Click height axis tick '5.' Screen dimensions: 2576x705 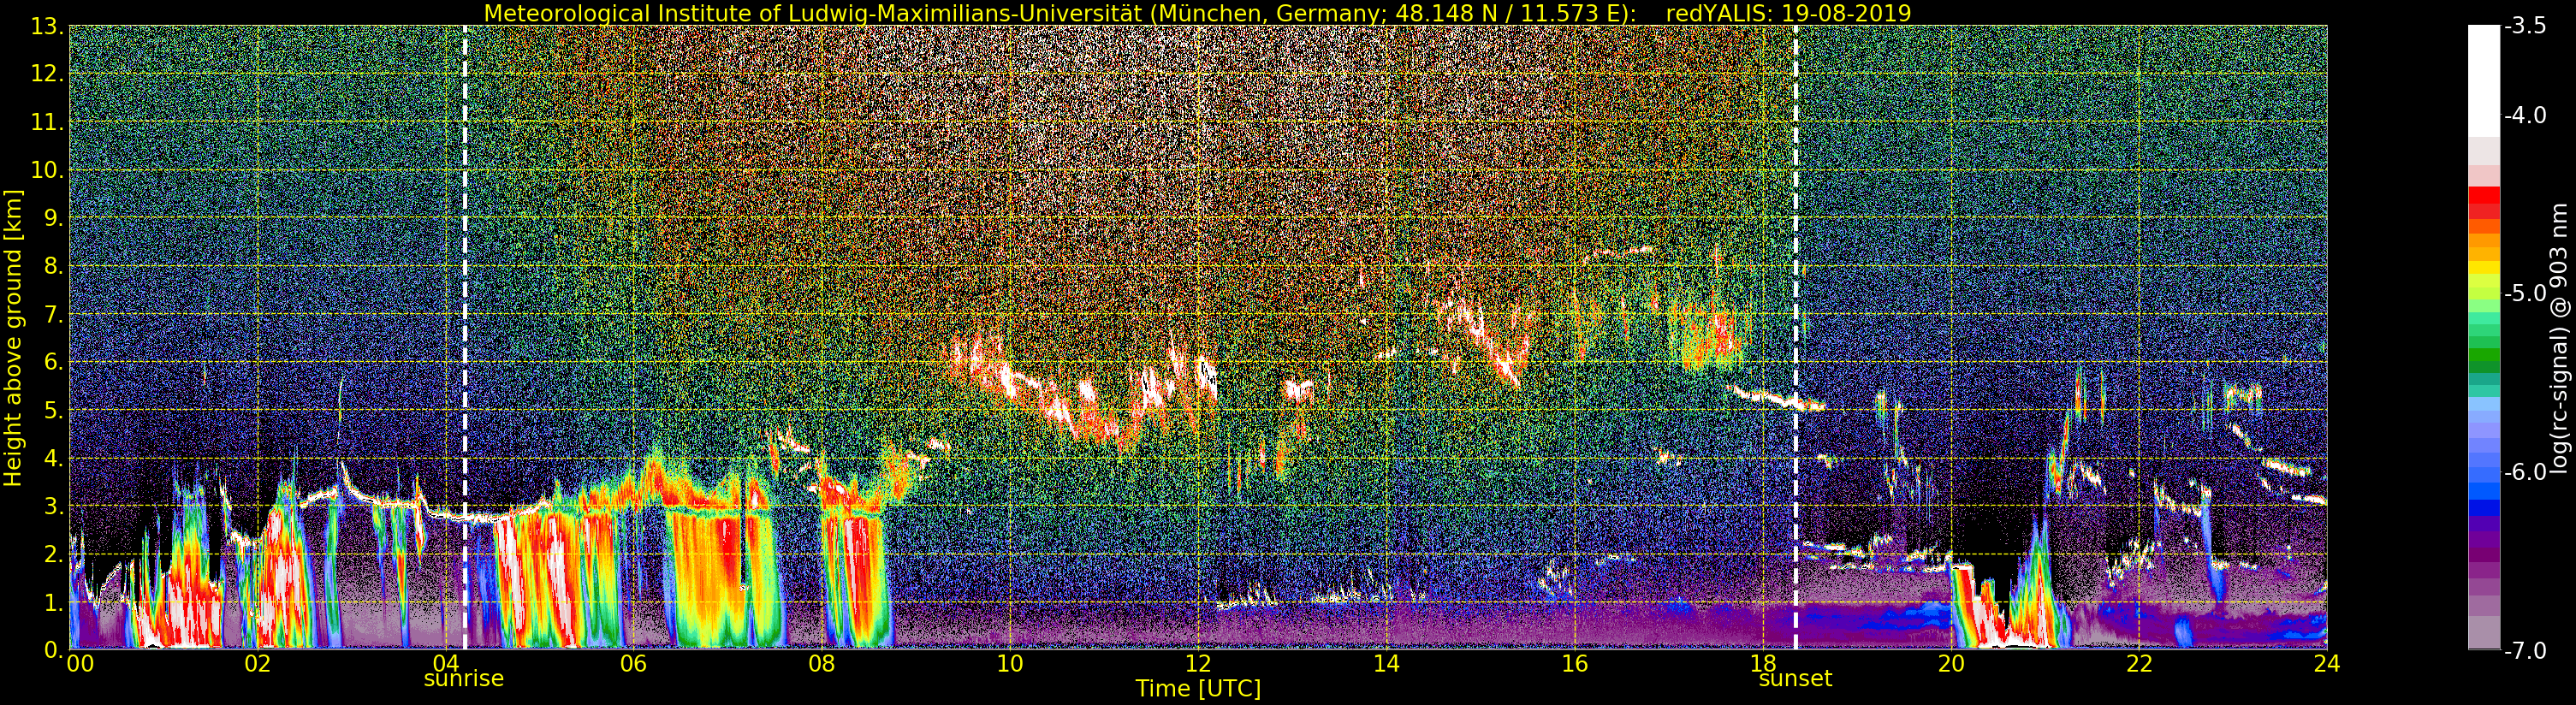[x=52, y=411]
